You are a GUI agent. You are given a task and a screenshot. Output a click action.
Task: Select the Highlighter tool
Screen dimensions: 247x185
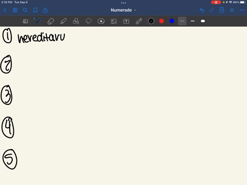[63, 21]
